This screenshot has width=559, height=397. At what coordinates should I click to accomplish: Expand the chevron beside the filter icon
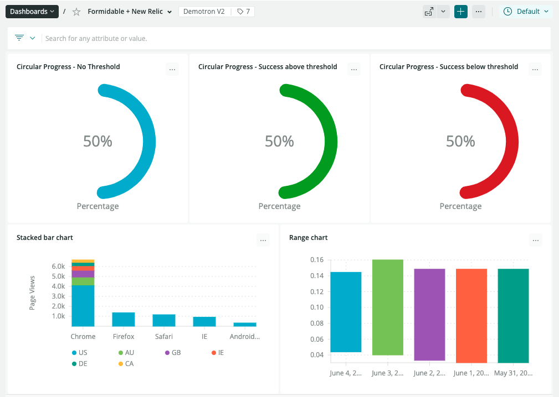click(33, 38)
